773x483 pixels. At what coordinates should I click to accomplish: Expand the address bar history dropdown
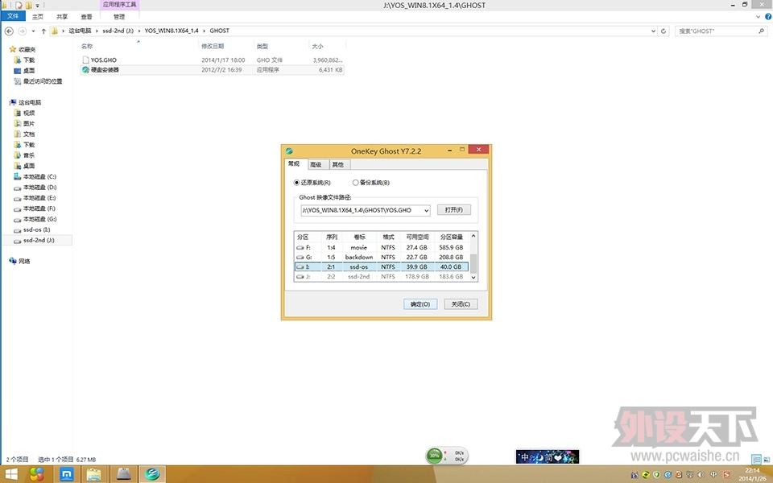tap(653, 31)
